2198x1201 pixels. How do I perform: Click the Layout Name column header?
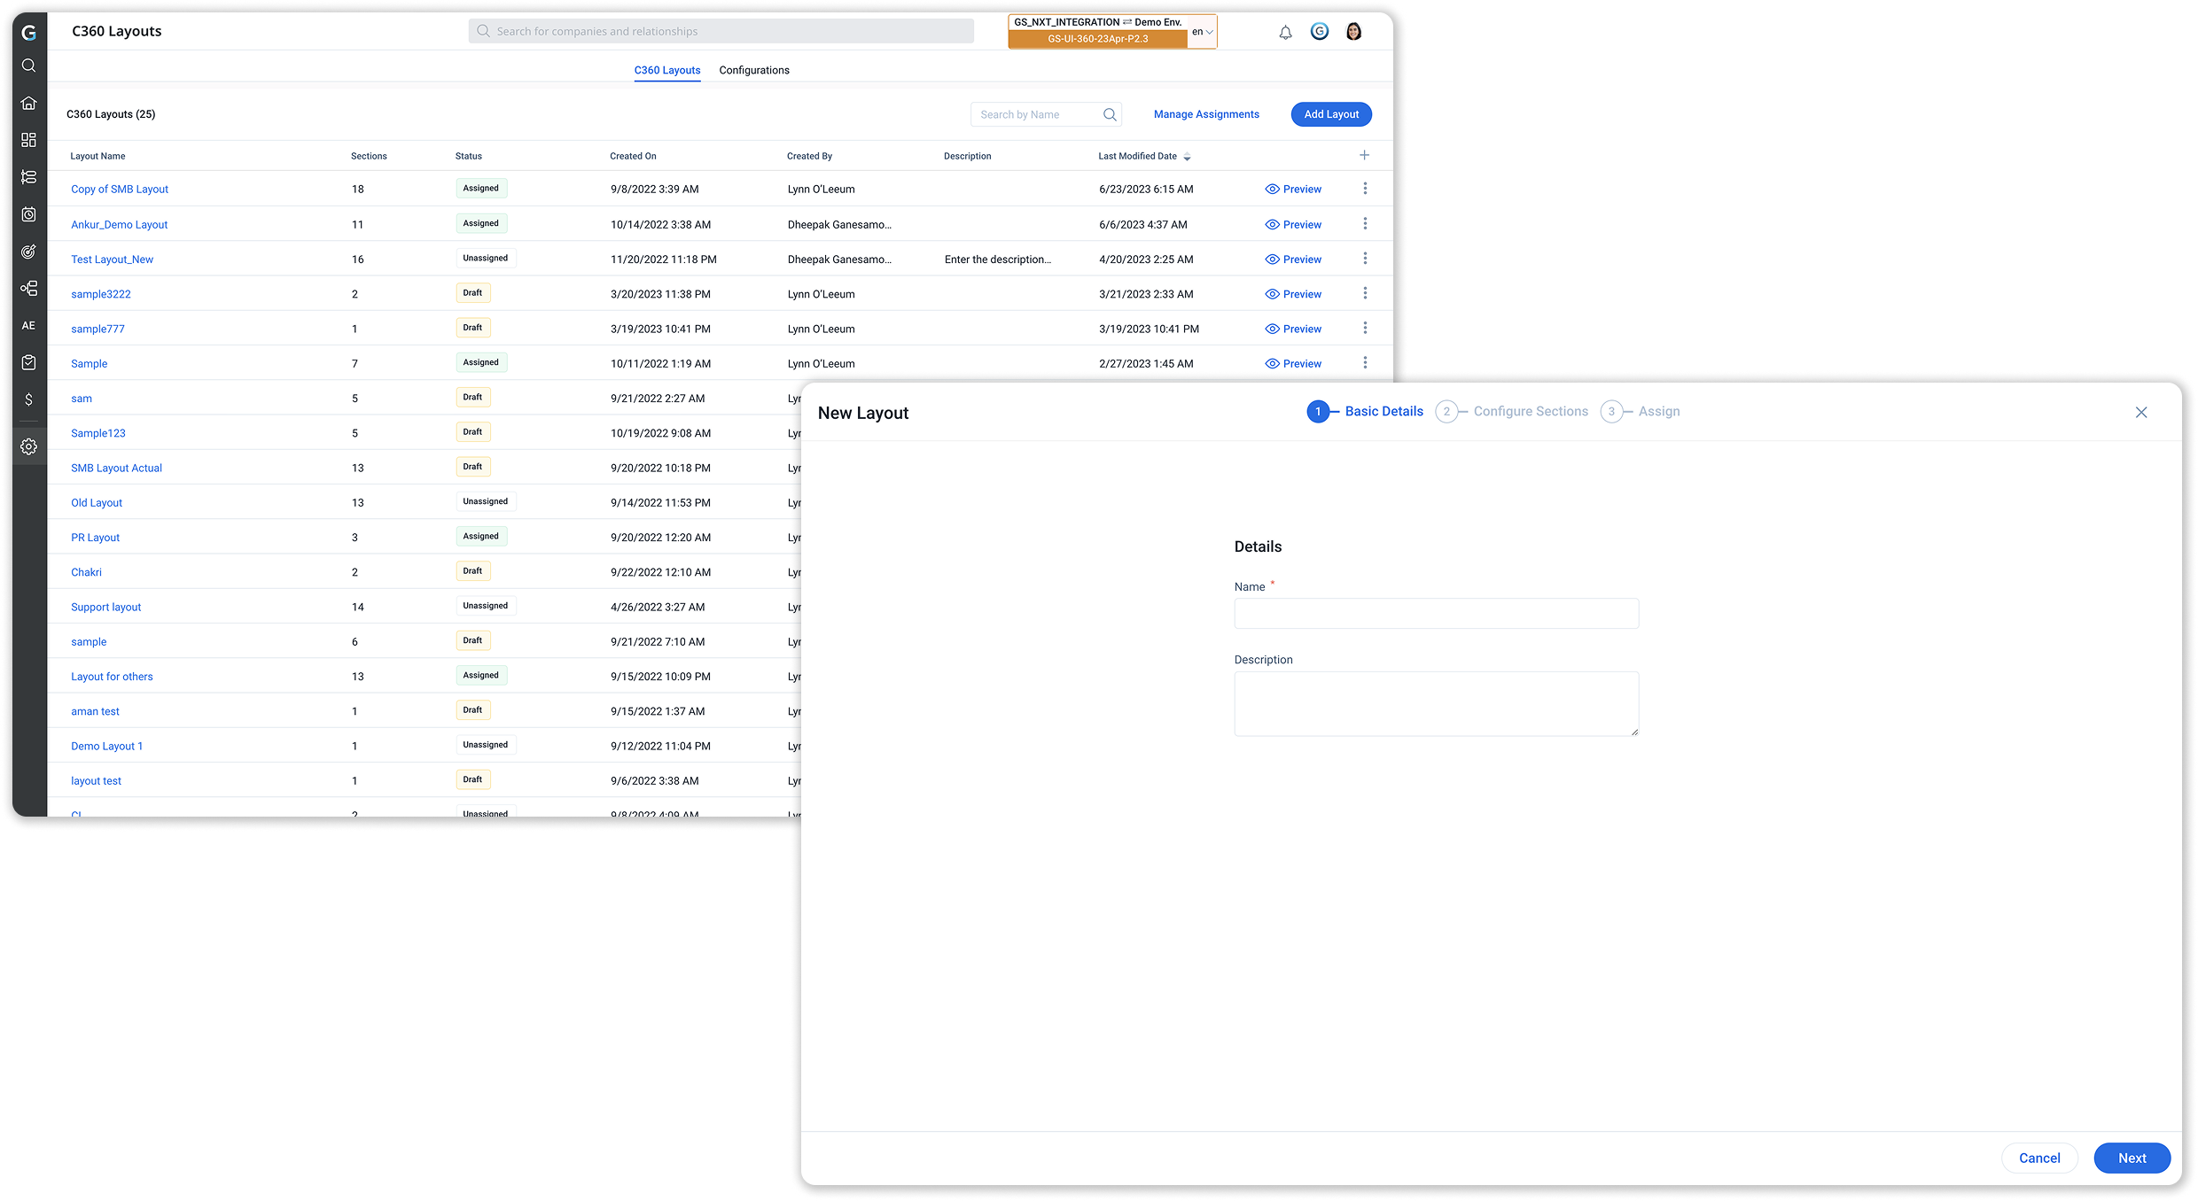pyautogui.click(x=97, y=157)
